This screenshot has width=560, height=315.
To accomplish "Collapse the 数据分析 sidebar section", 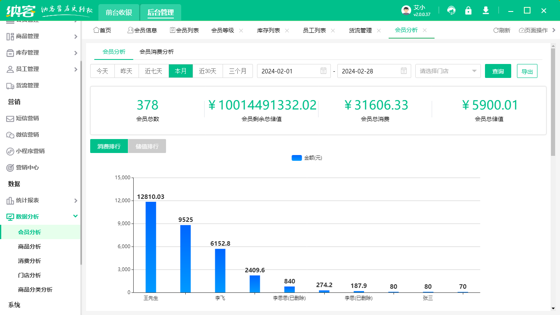I will 75,216.
